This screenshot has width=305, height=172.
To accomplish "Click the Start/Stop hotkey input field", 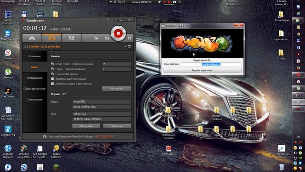I will coord(116,64).
